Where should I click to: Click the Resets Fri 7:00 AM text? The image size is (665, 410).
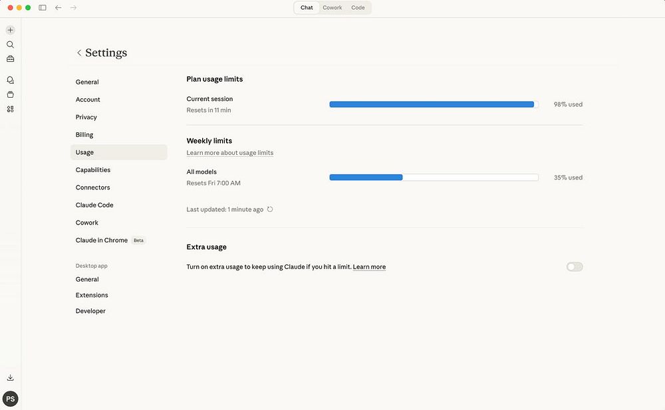point(213,183)
